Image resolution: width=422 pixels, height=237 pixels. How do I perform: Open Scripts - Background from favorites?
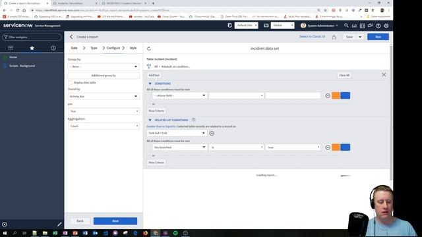pyautogui.click(x=22, y=66)
